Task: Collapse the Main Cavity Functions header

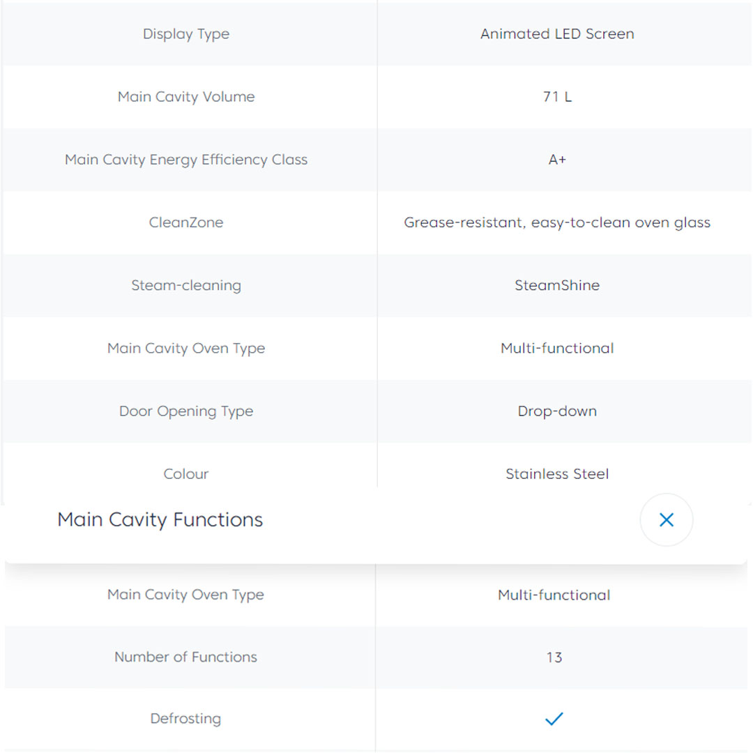Action: point(160,520)
